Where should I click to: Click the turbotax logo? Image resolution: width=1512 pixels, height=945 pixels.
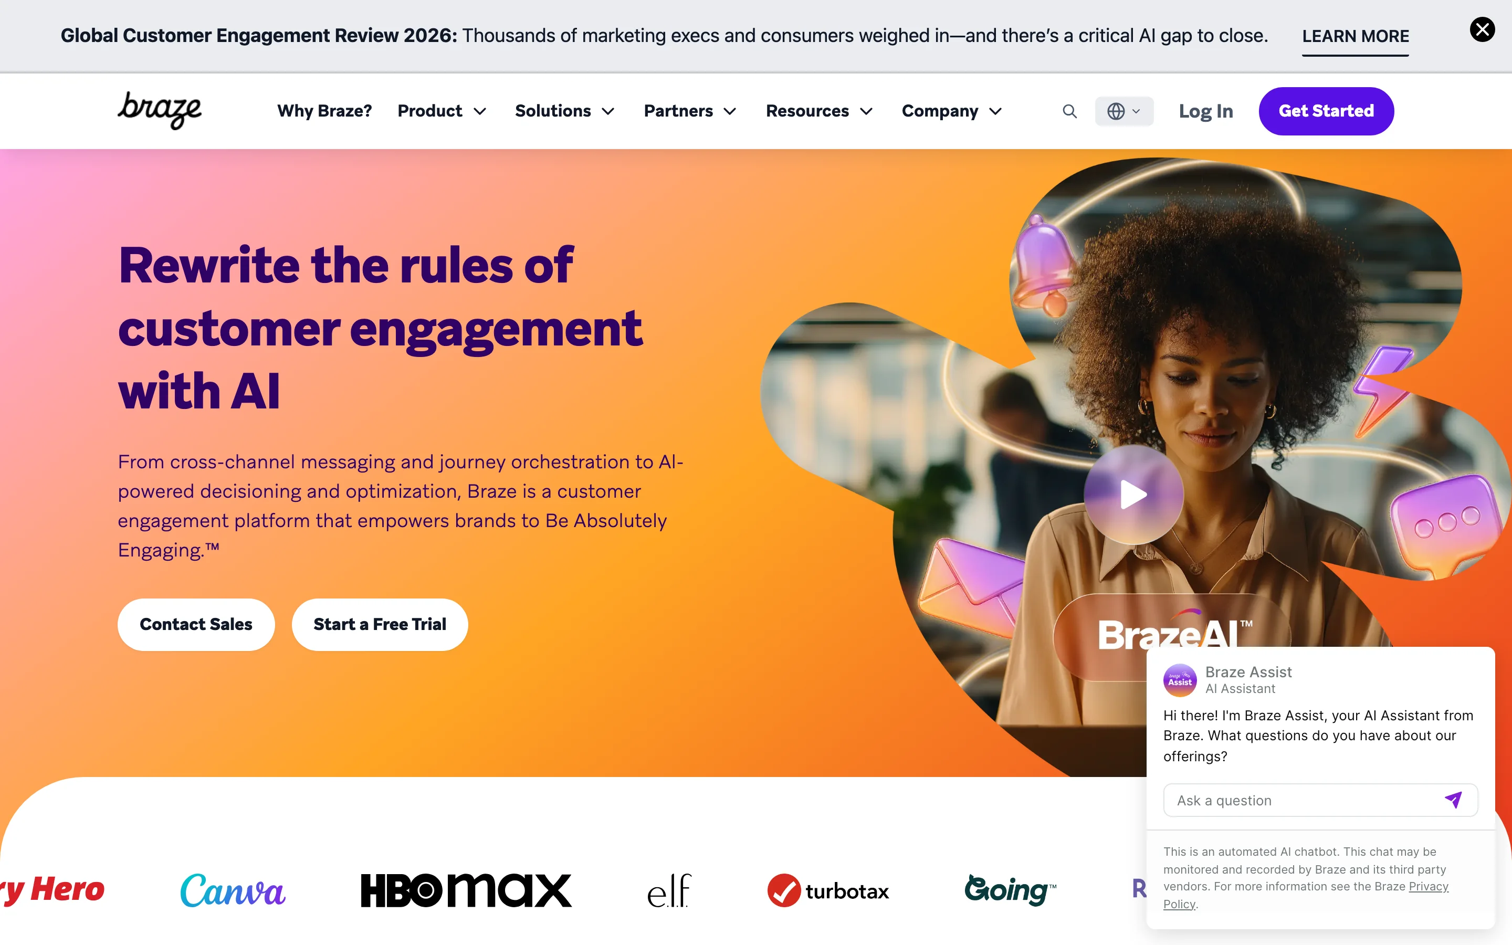[828, 890]
